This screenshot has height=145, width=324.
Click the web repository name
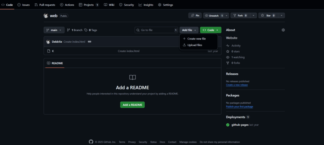tap(53, 16)
